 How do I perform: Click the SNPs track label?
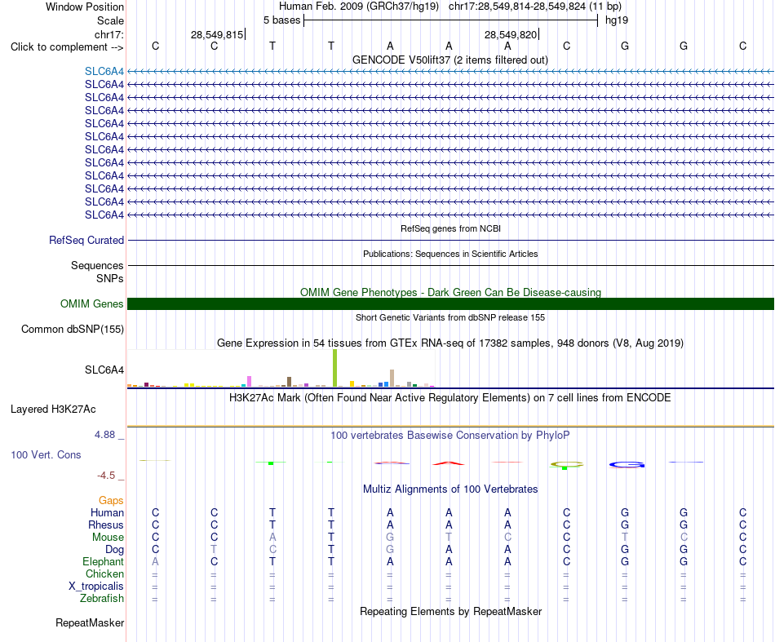(x=110, y=278)
